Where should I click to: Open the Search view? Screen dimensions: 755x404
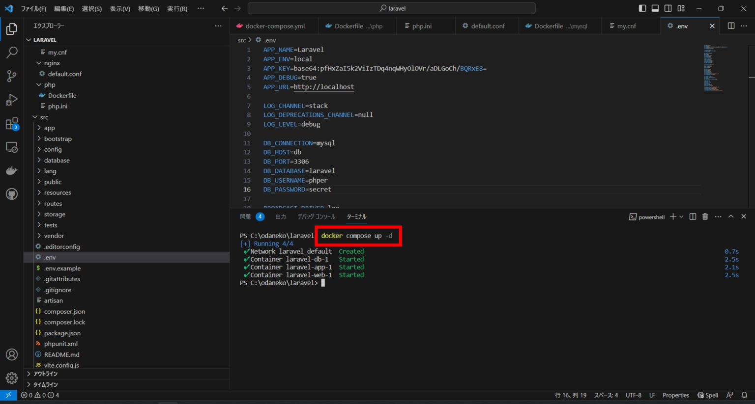(x=11, y=53)
